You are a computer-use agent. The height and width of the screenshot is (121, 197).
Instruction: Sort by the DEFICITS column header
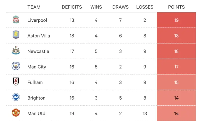72,7
